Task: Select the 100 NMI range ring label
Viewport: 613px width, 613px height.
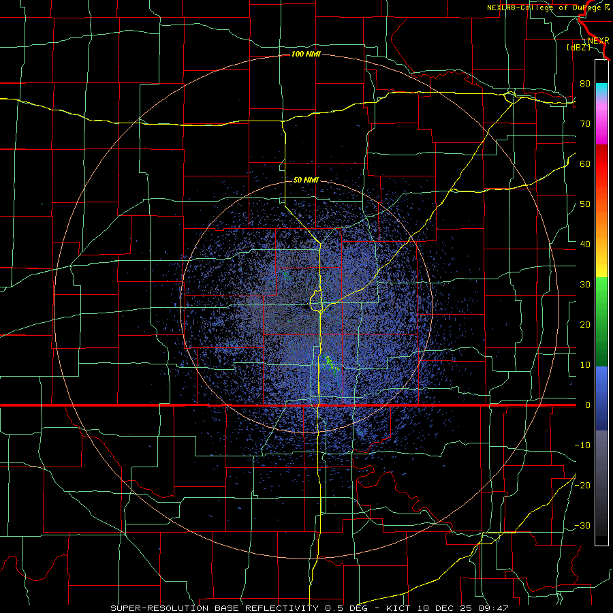Action: coord(306,54)
